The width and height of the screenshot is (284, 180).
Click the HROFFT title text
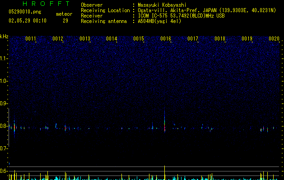tap(47, 4)
